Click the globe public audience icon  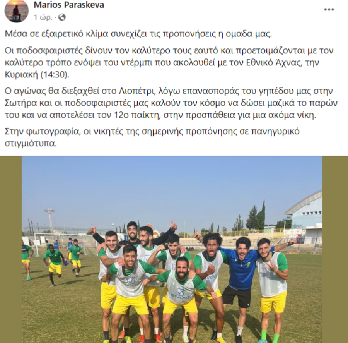click(62, 17)
